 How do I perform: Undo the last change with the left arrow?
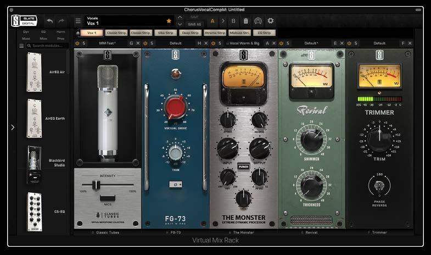pyautogui.click(x=50, y=21)
